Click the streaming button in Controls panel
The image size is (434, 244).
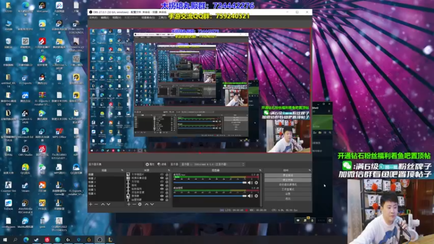coord(288,175)
